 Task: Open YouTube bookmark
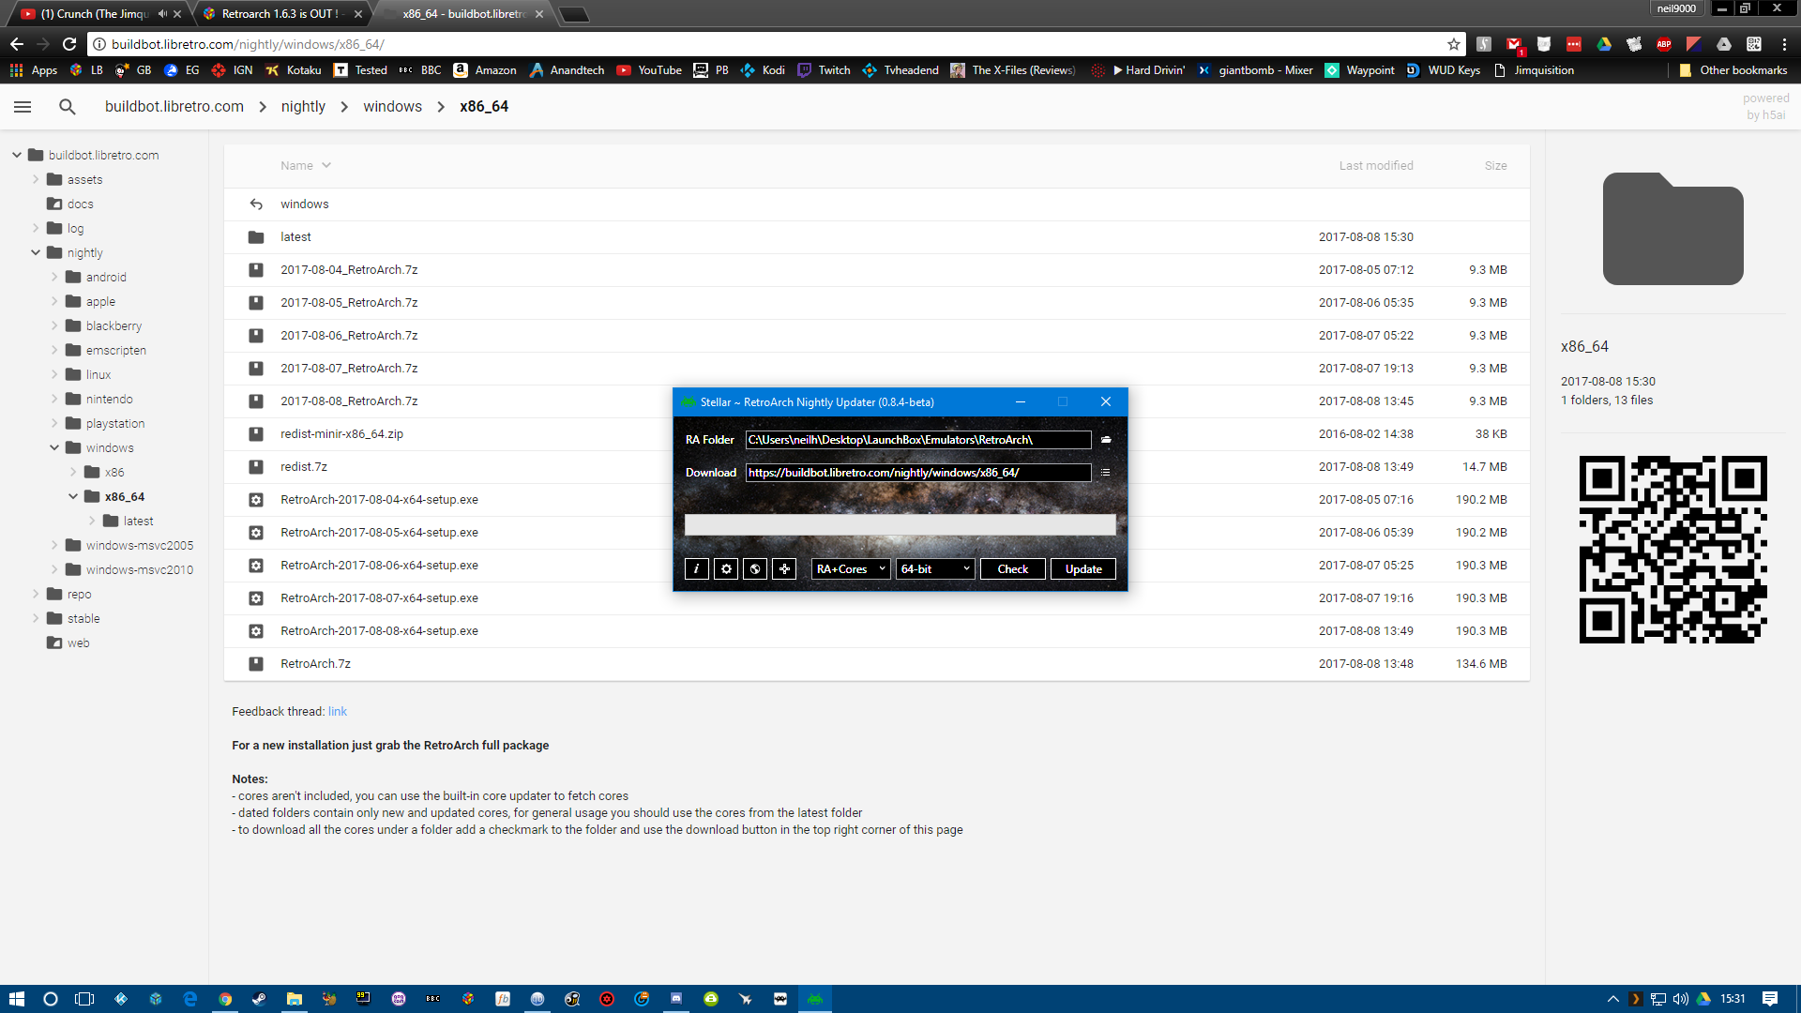point(649,70)
